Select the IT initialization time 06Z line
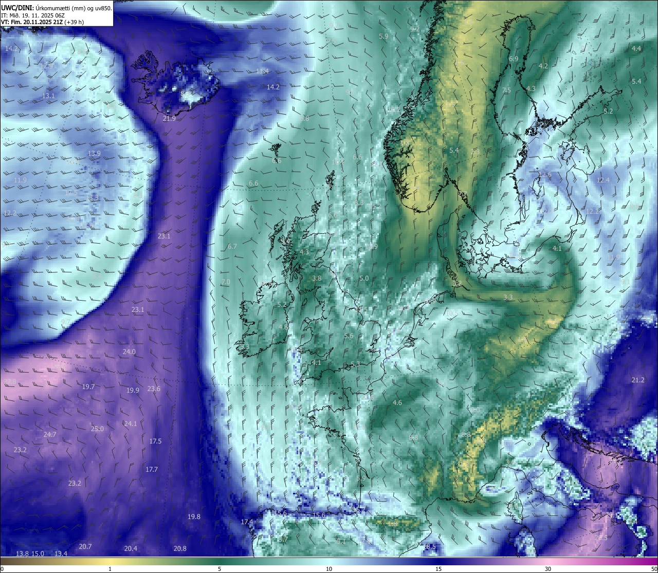Viewport: 658px width, 573px height. coord(33,15)
